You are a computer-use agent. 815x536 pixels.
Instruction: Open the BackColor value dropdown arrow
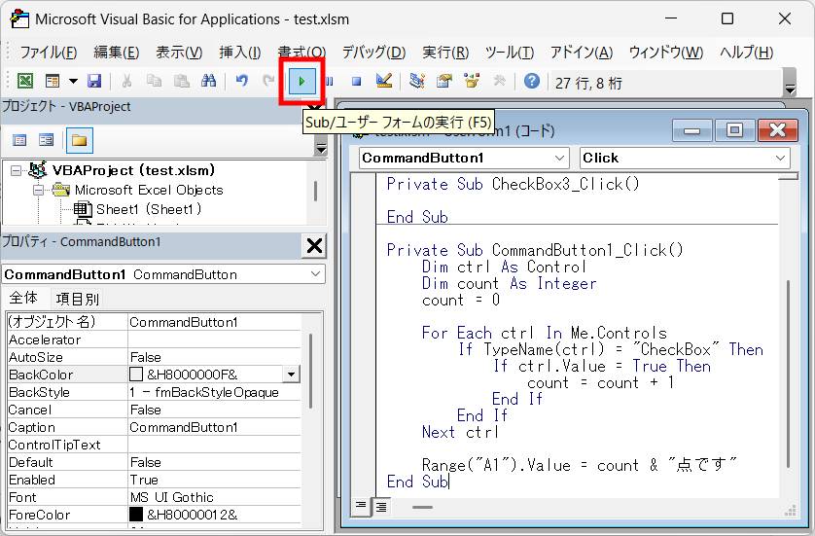291,375
